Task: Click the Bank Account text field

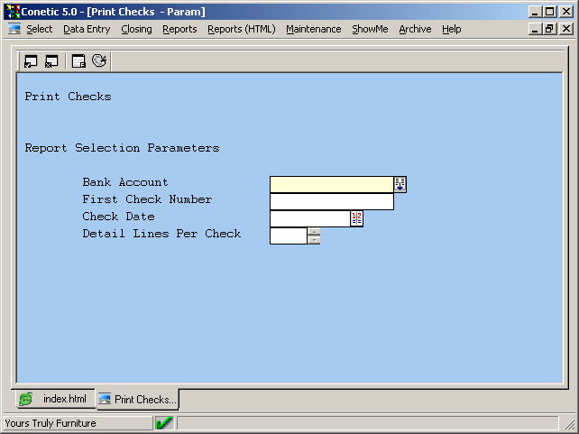Action: coord(331,184)
